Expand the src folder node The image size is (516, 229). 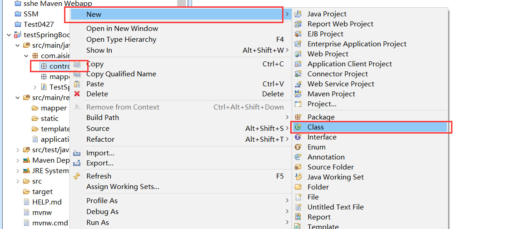tap(17, 181)
